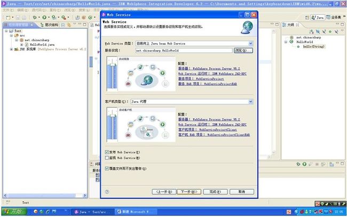The height and width of the screenshot is (217, 347).
Task: Click the Hide Non-Public Members icon in outline
Action: point(330,31)
